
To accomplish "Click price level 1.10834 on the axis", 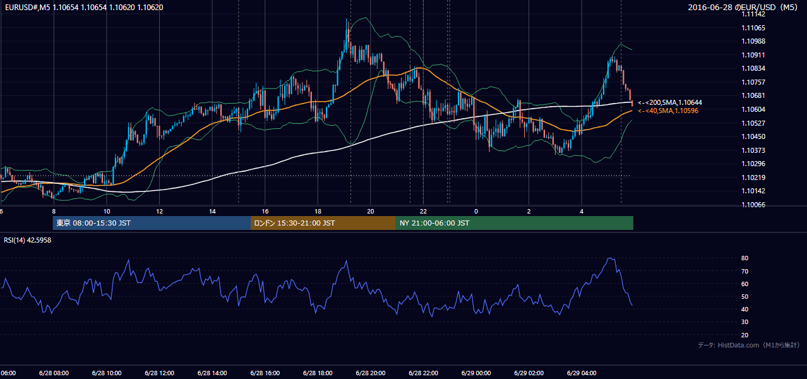I will click(x=754, y=68).
